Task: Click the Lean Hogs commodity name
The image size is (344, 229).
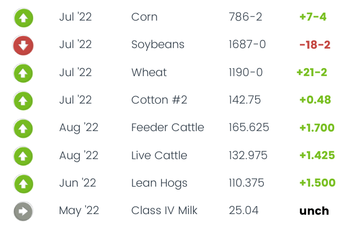Action: (x=159, y=183)
